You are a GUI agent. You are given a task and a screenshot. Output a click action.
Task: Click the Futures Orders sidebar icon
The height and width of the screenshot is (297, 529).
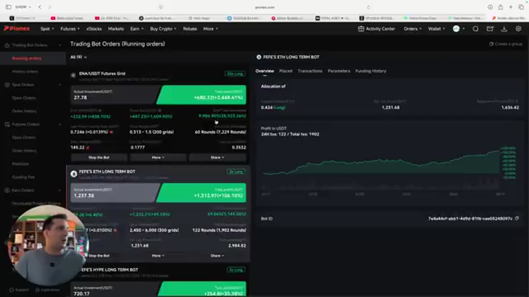(7, 124)
